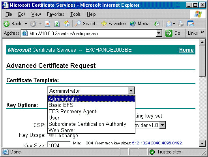Click the 8192 key size link
Screen dimensions: 208x157
177,143
